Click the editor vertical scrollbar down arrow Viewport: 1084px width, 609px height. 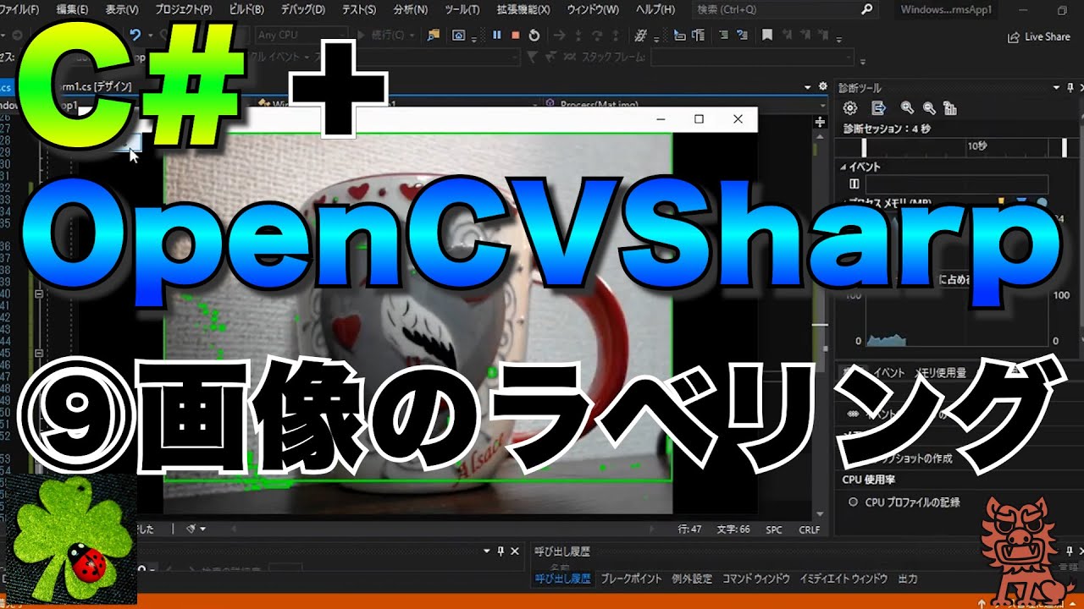pyautogui.click(x=820, y=513)
